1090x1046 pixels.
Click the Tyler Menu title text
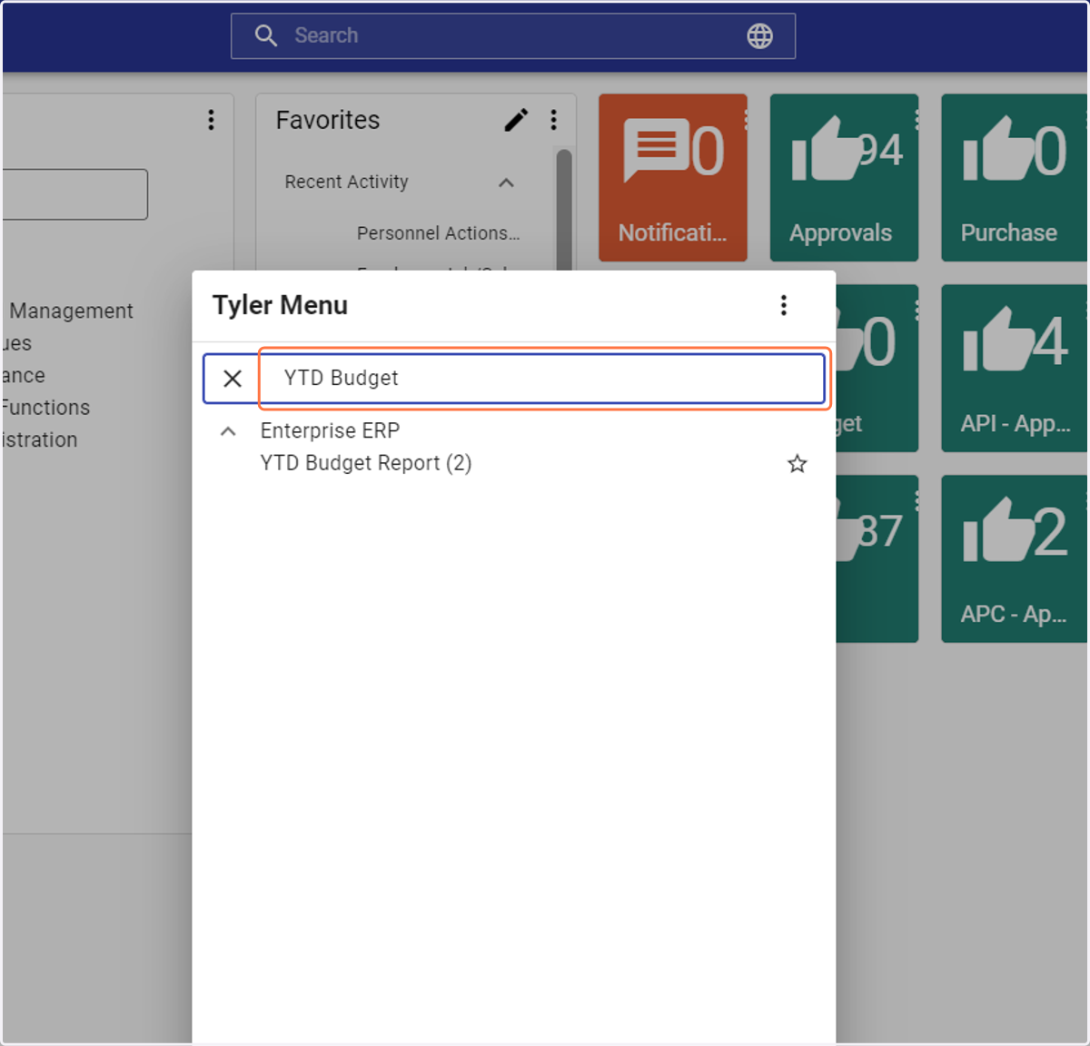[280, 305]
